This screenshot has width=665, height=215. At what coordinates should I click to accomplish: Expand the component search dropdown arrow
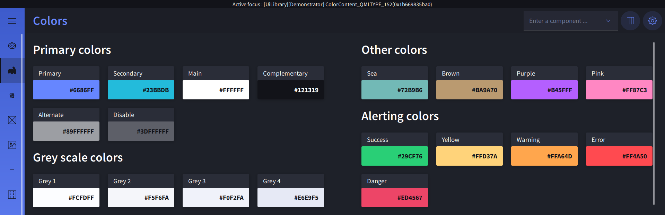608,21
